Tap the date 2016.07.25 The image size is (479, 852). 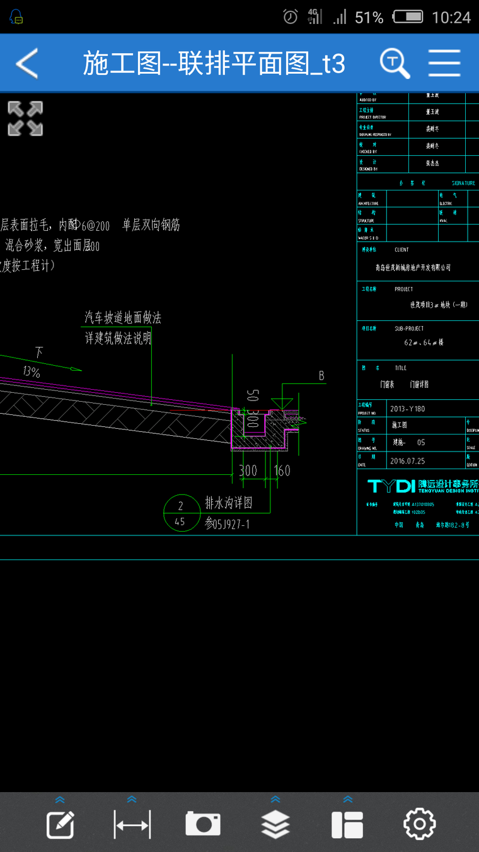pyautogui.click(x=407, y=461)
